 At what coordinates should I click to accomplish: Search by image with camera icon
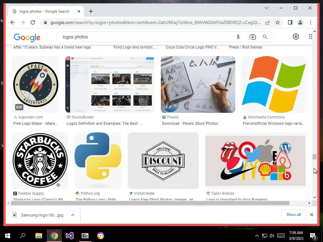coord(252,37)
